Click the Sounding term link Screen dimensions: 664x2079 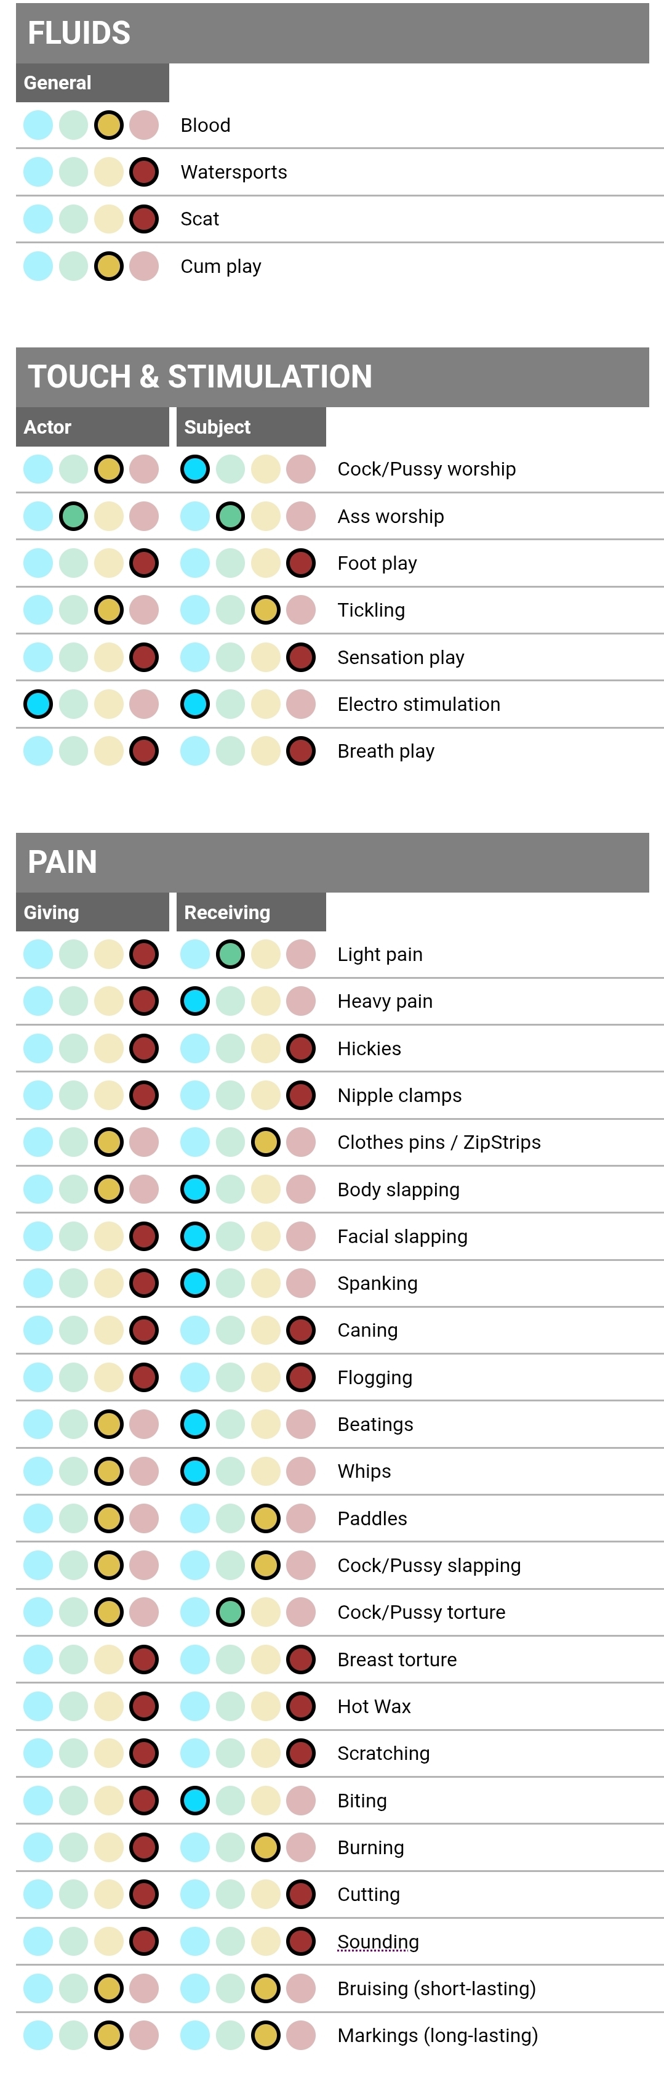point(378,1941)
